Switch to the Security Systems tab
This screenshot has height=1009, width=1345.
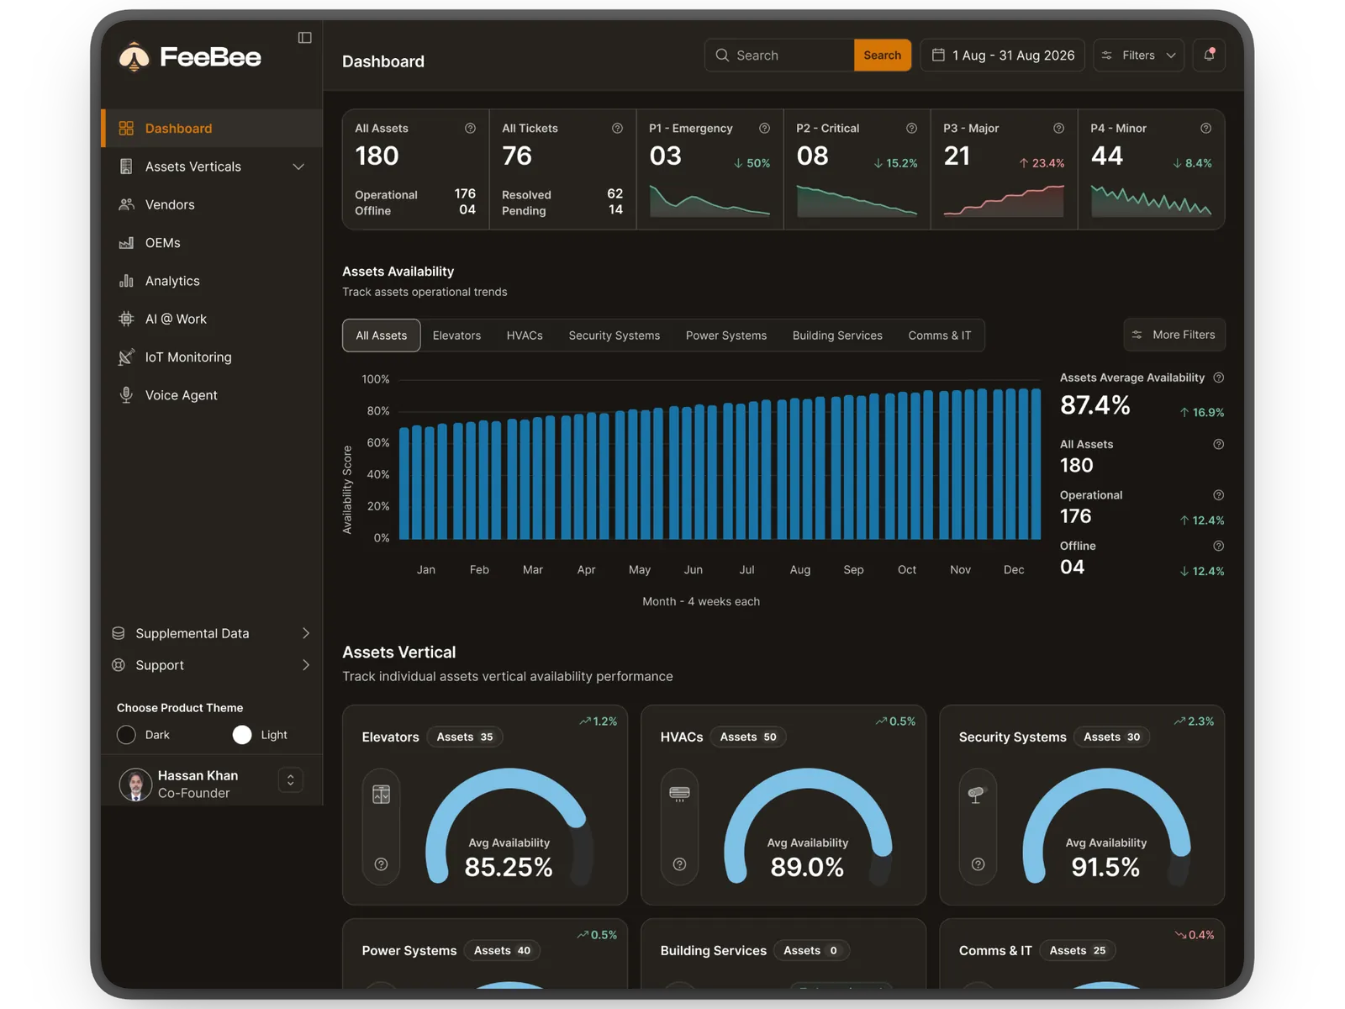(x=614, y=335)
